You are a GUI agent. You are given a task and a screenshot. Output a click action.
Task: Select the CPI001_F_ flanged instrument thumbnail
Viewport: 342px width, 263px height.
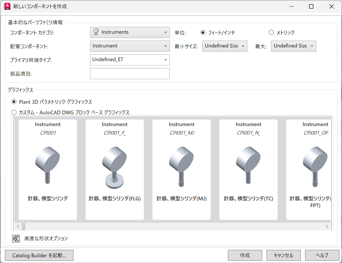pyautogui.click(x=114, y=170)
